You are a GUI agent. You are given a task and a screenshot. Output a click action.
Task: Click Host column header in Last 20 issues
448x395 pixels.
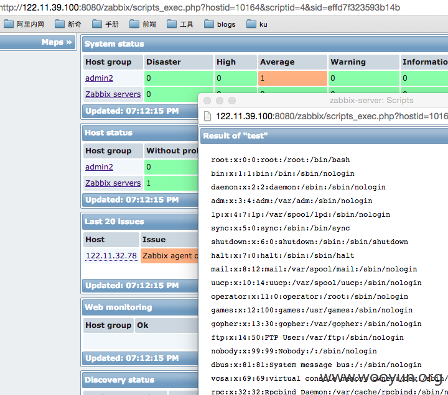tap(111, 240)
